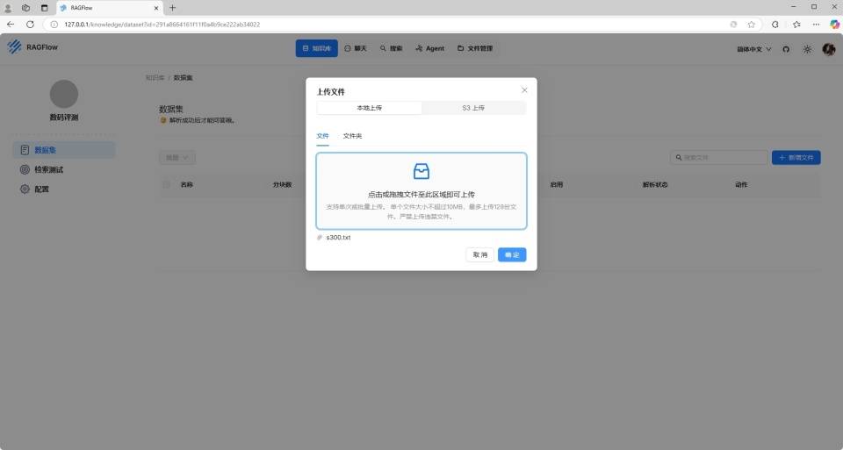This screenshot has height=450, width=843.
Task: Click the browser address bar URL
Action: click(162, 25)
